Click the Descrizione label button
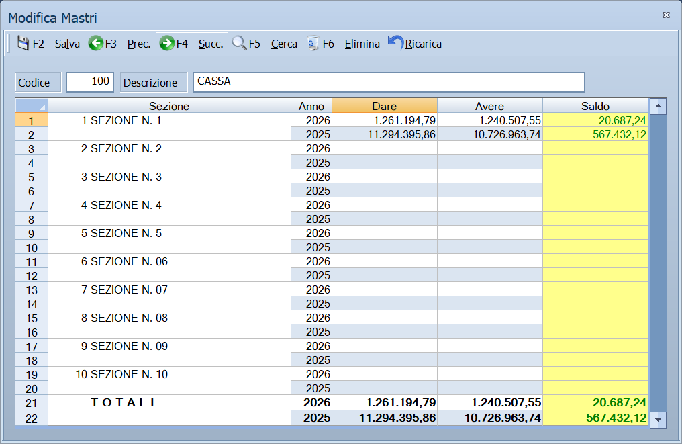682x444 pixels. pos(154,82)
